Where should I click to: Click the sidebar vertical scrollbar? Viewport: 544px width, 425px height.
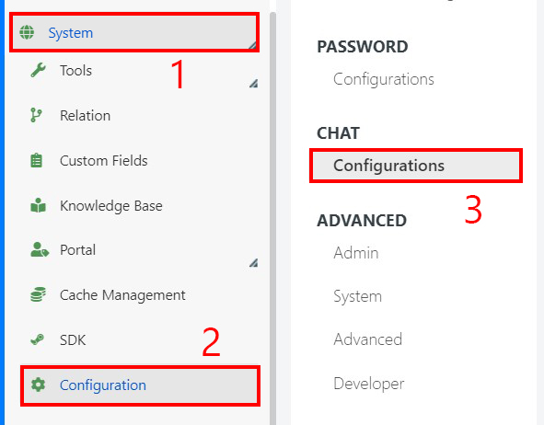(272, 218)
